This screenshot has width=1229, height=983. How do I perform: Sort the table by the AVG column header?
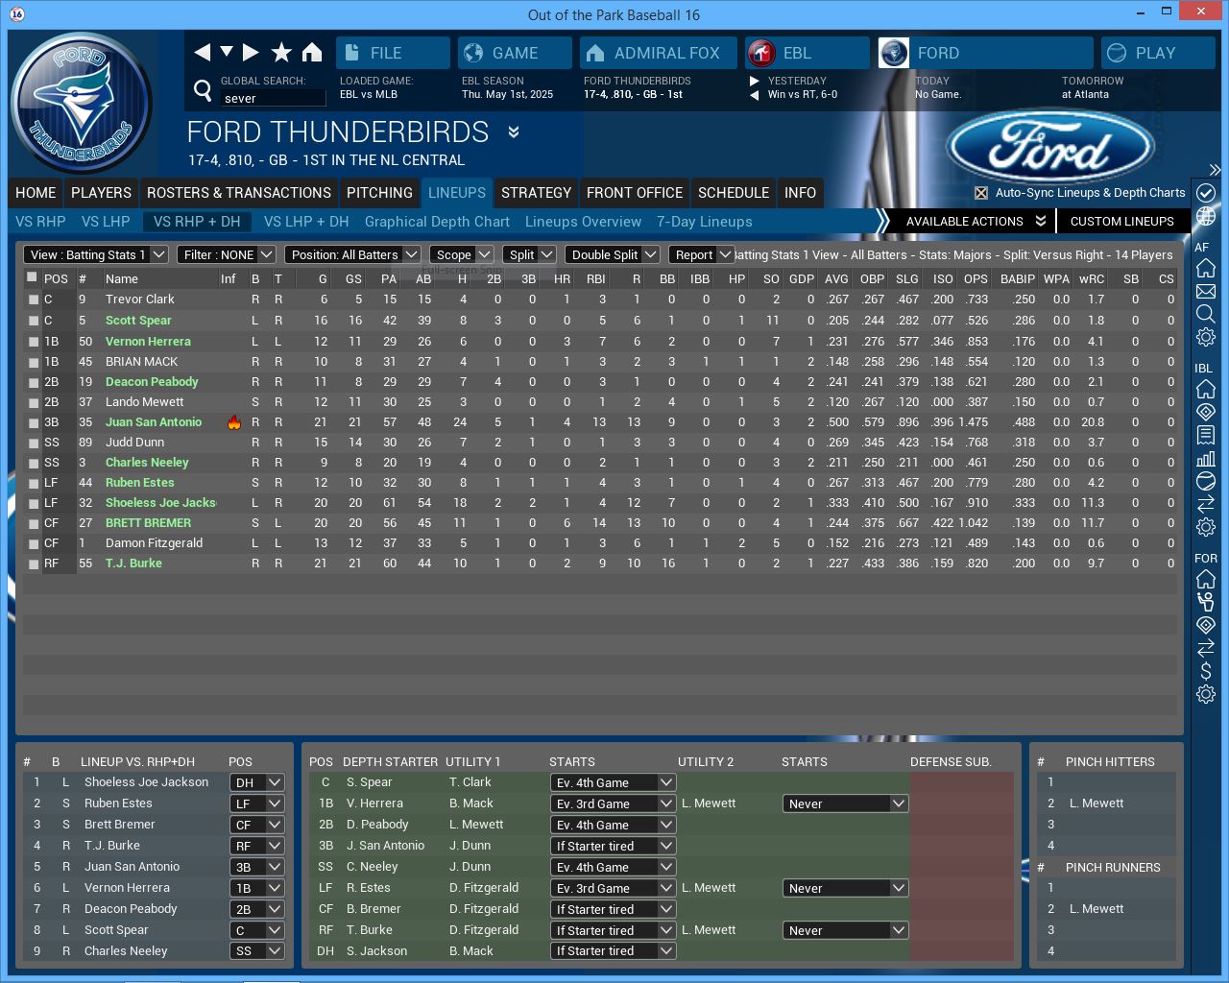click(836, 279)
